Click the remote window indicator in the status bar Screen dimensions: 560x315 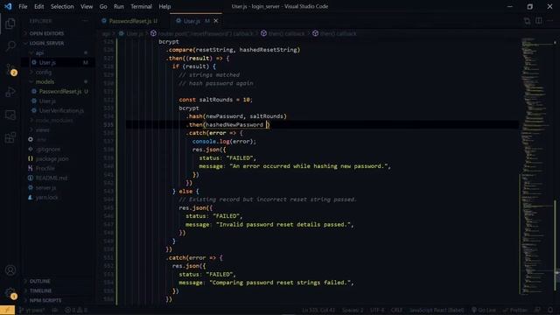7,310
